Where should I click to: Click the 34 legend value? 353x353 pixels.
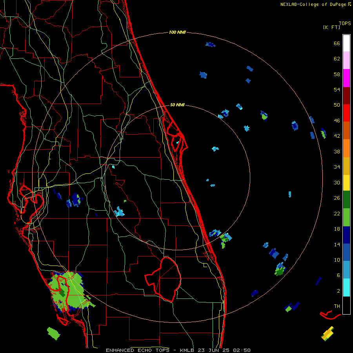[337, 167]
